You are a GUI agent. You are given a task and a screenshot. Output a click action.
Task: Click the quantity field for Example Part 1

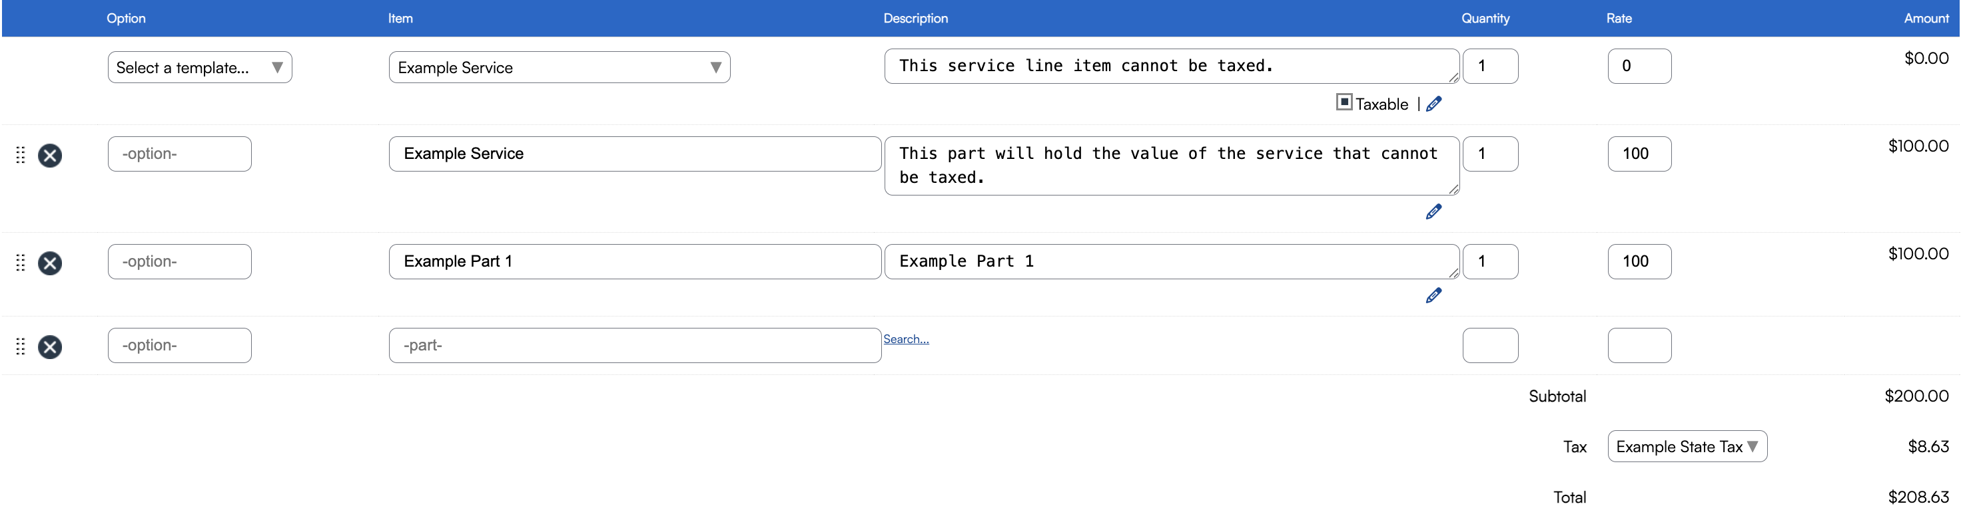pyautogui.click(x=1490, y=261)
